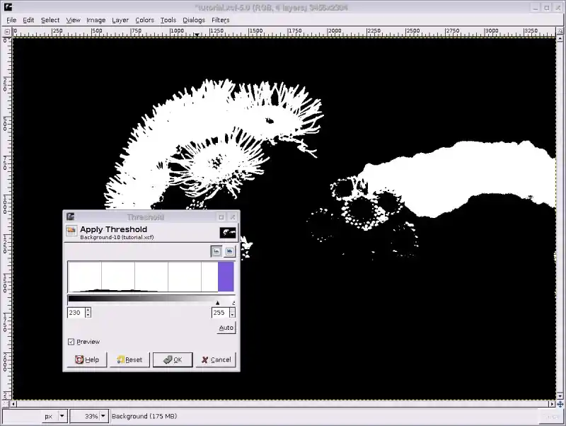This screenshot has height=426, width=566.
Task: Click the Threshold dialog title bar icon
Action: pos(69,217)
